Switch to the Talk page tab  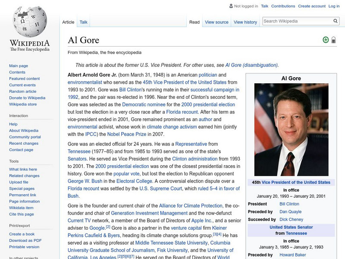coord(83,22)
